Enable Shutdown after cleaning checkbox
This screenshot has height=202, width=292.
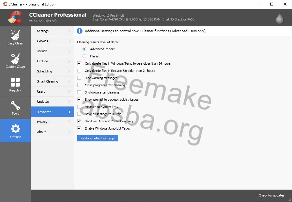79,92
